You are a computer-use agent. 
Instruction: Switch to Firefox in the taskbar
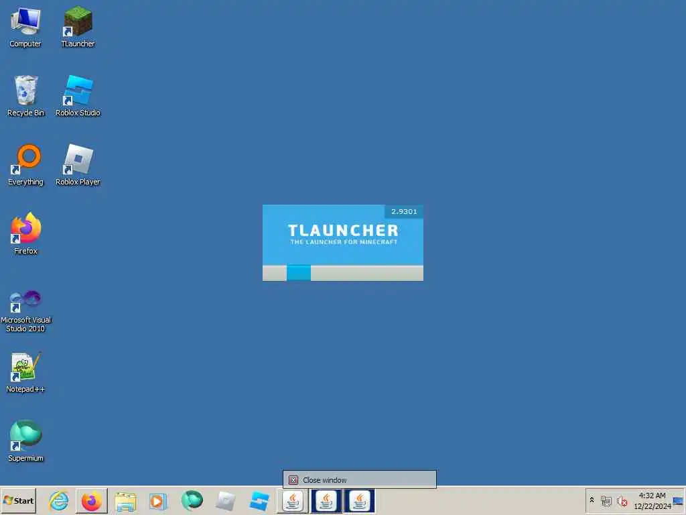pyautogui.click(x=91, y=500)
